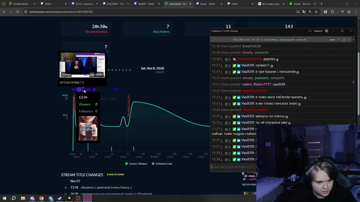This screenshot has height=202, width=360.
Task: Open Google Chrome from taskbar
Action: 41,198
